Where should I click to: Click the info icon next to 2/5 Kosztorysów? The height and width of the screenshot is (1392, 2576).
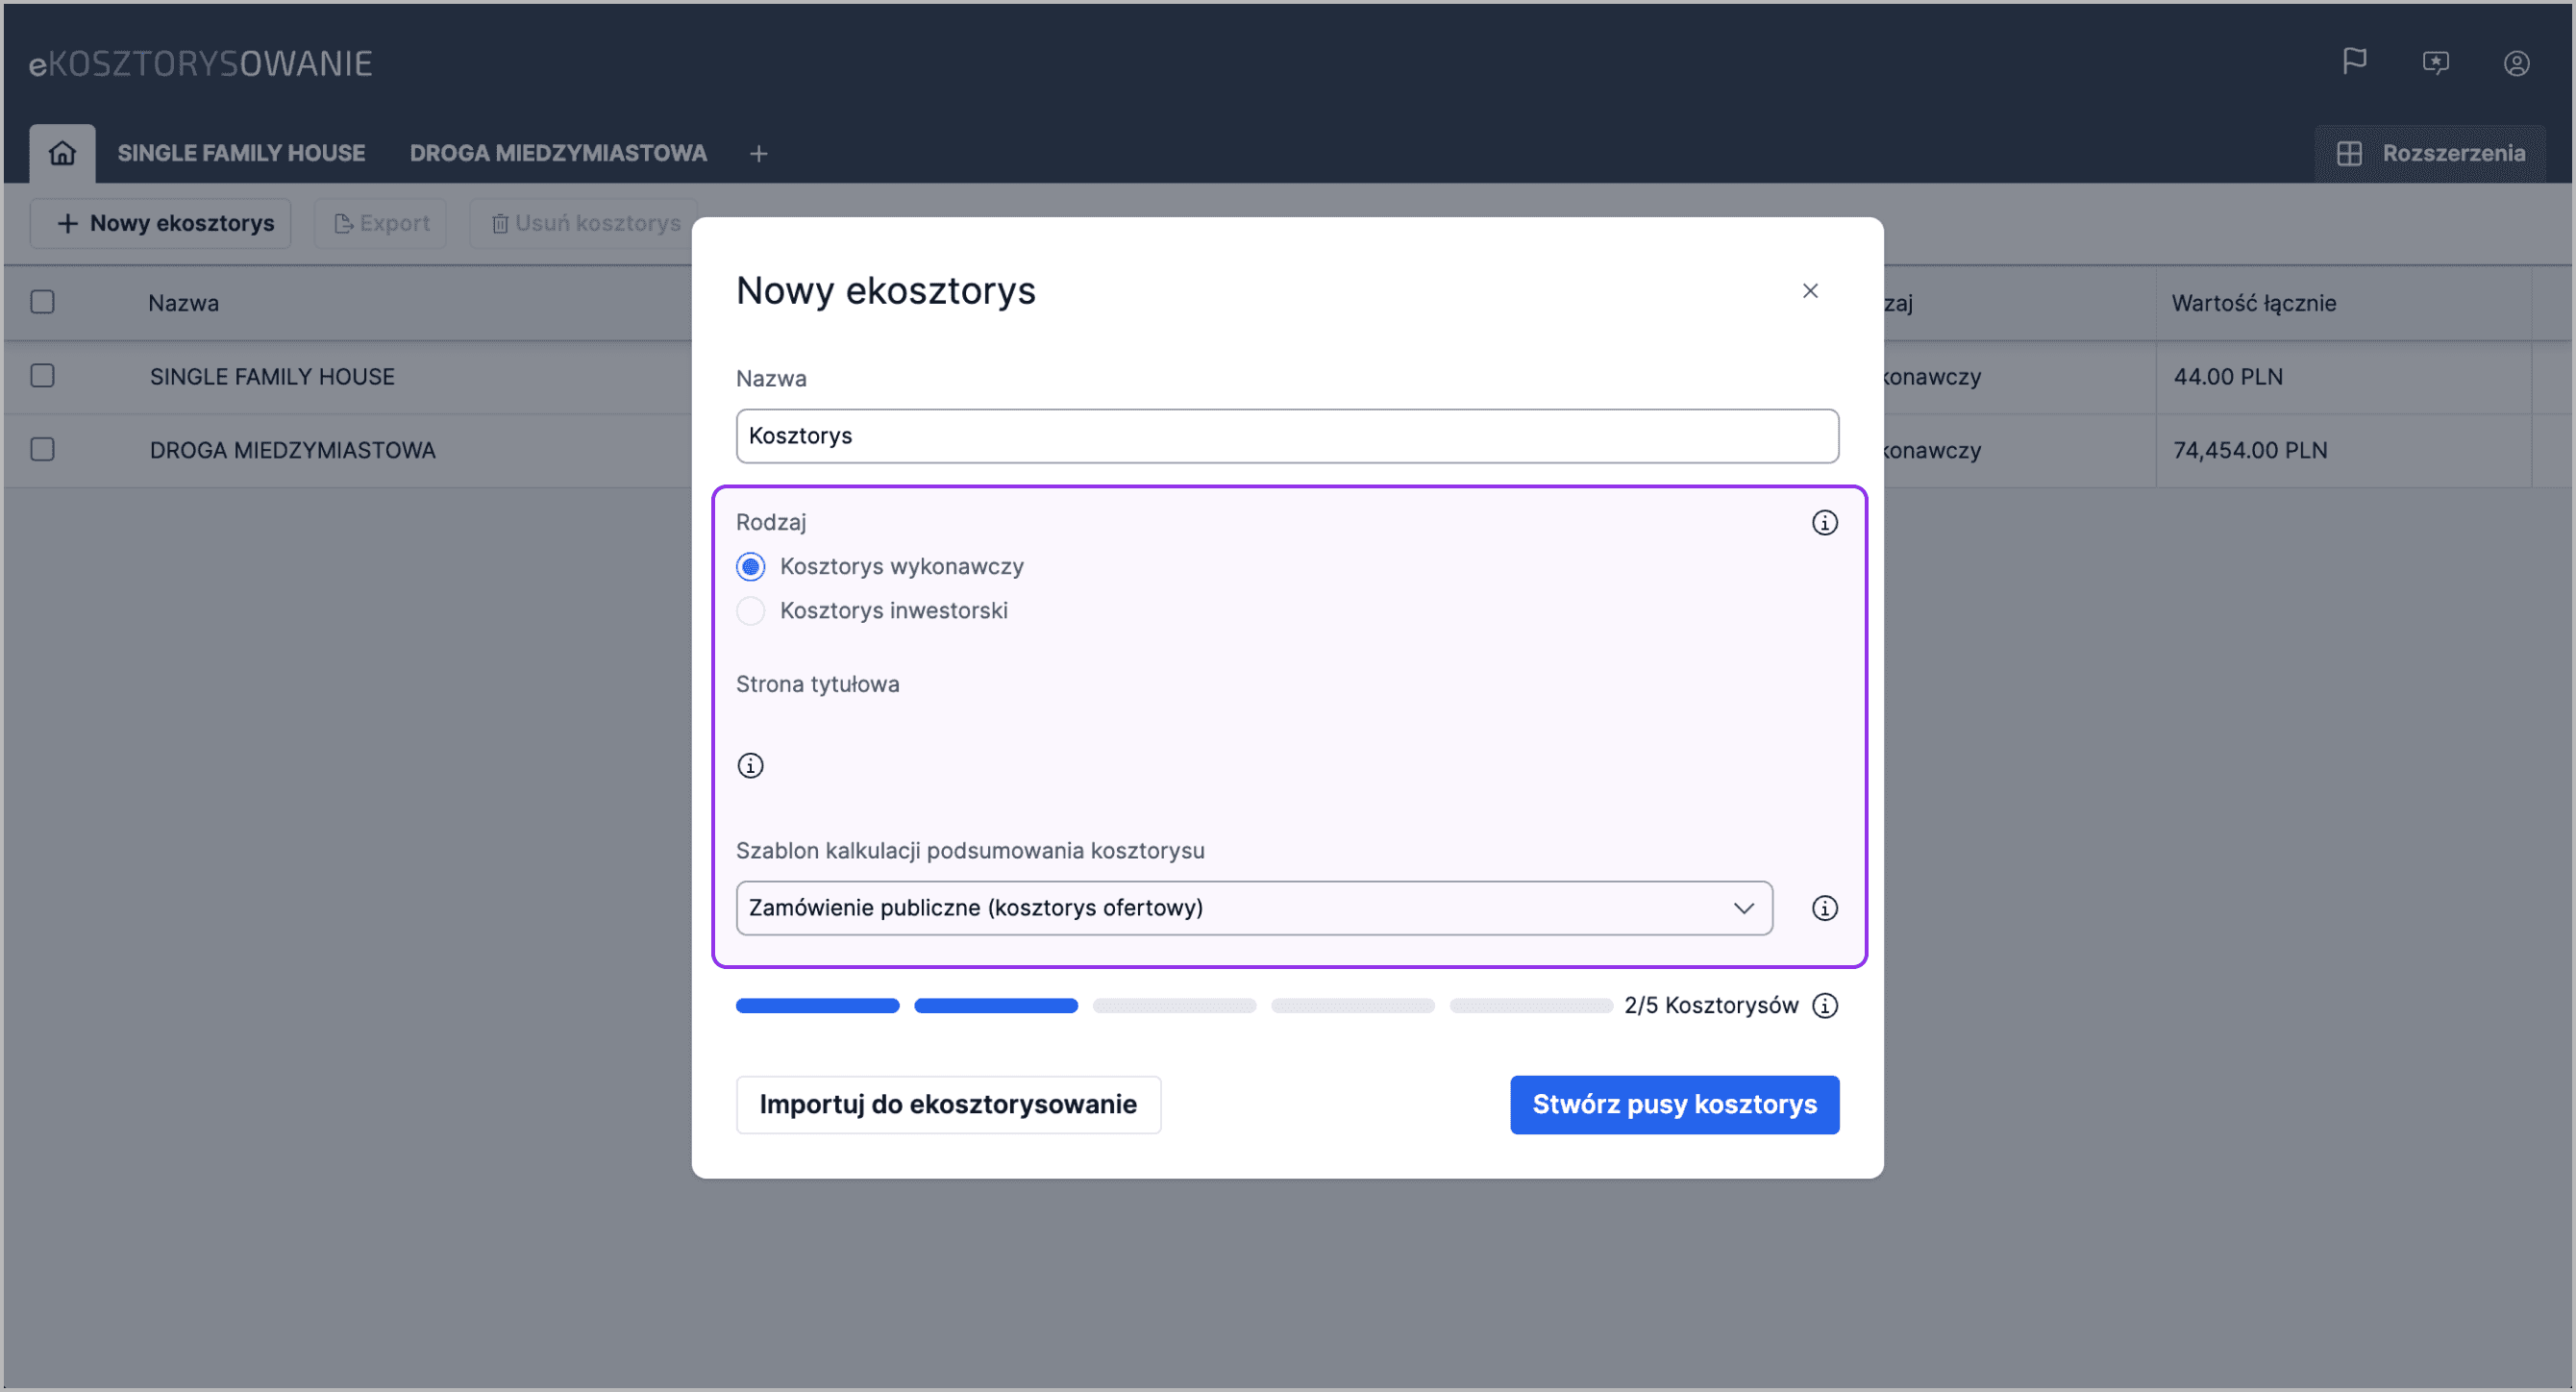1825,1005
